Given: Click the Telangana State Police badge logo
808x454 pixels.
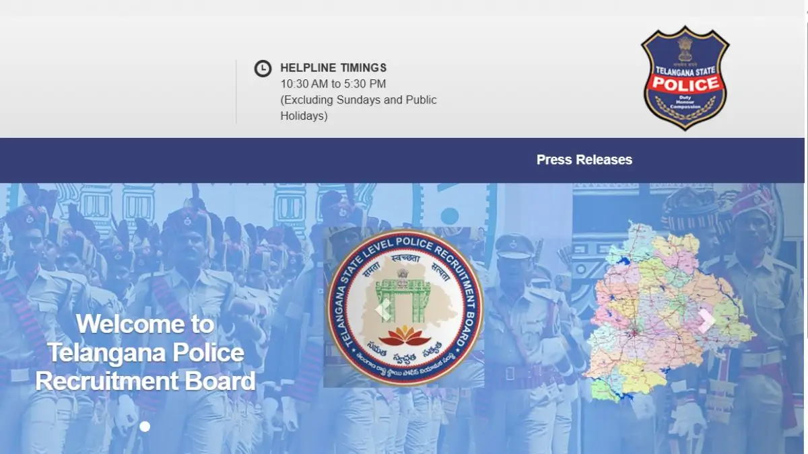Looking at the screenshot, I should [x=684, y=78].
